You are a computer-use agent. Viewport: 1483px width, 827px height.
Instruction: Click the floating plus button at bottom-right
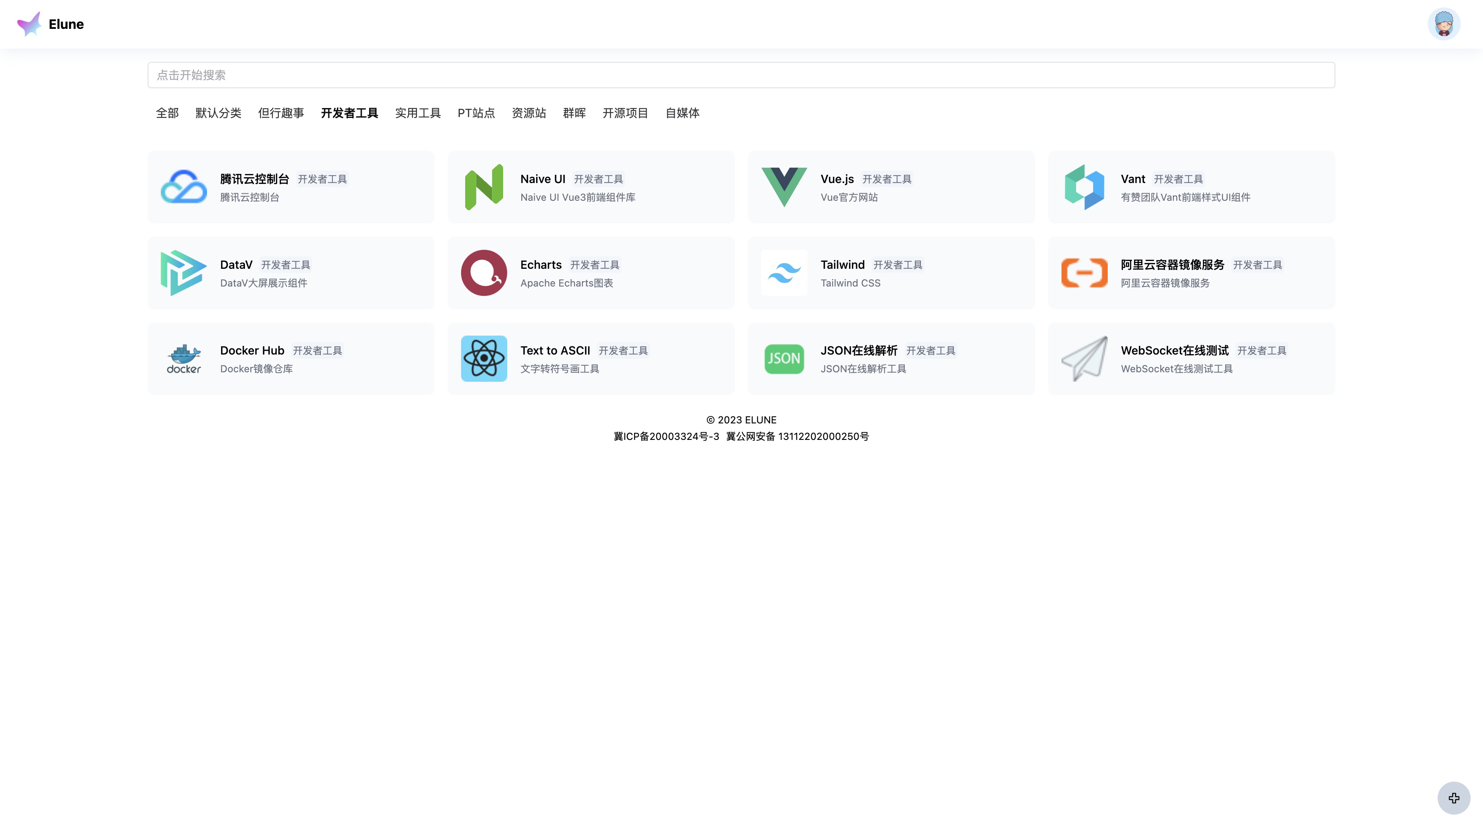point(1454,798)
